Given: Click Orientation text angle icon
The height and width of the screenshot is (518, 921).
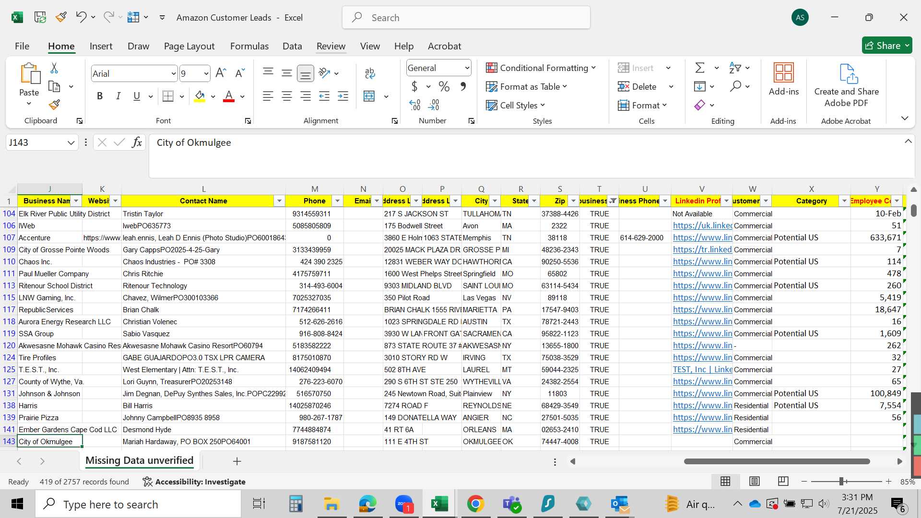Looking at the screenshot, I should [x=325, y=73].
